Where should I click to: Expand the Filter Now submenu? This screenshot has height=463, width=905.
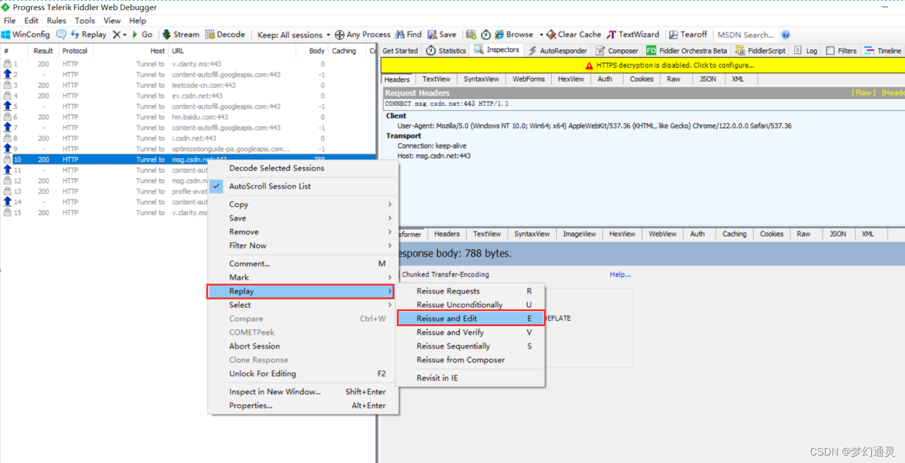pyautogui.click(x=303, y=246)
